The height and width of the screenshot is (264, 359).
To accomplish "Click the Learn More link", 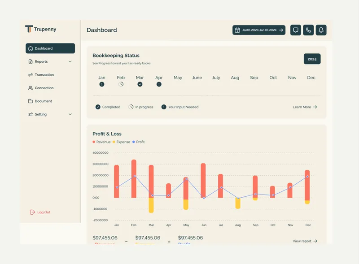I will pyautogui.click(x=305, y=107).
